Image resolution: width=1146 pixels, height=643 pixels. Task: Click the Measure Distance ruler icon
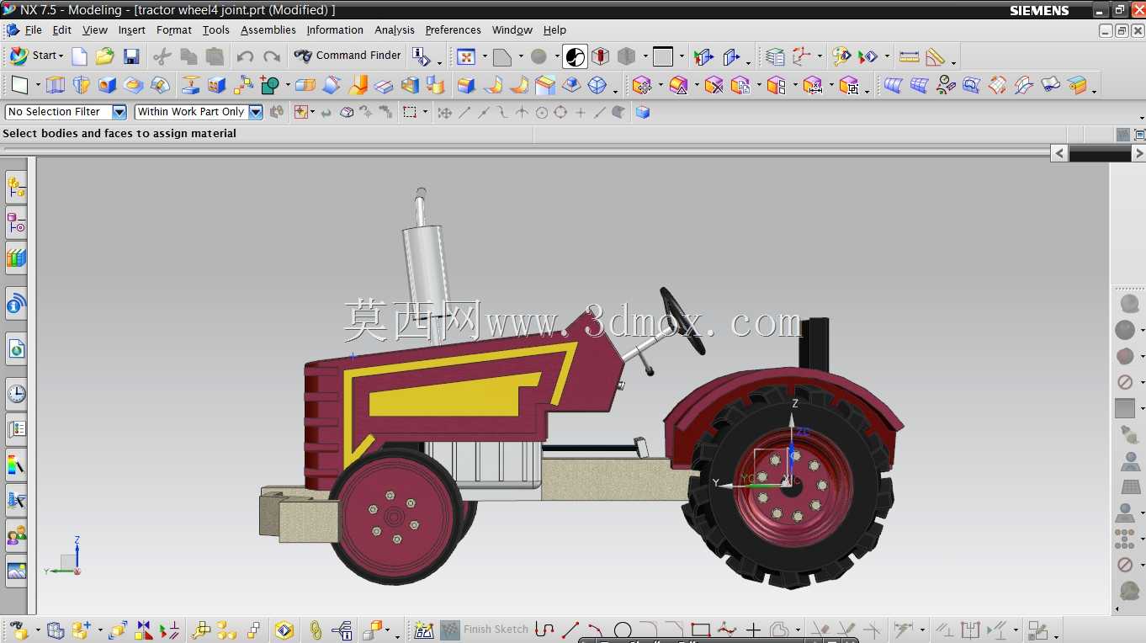tap(909, 56)
